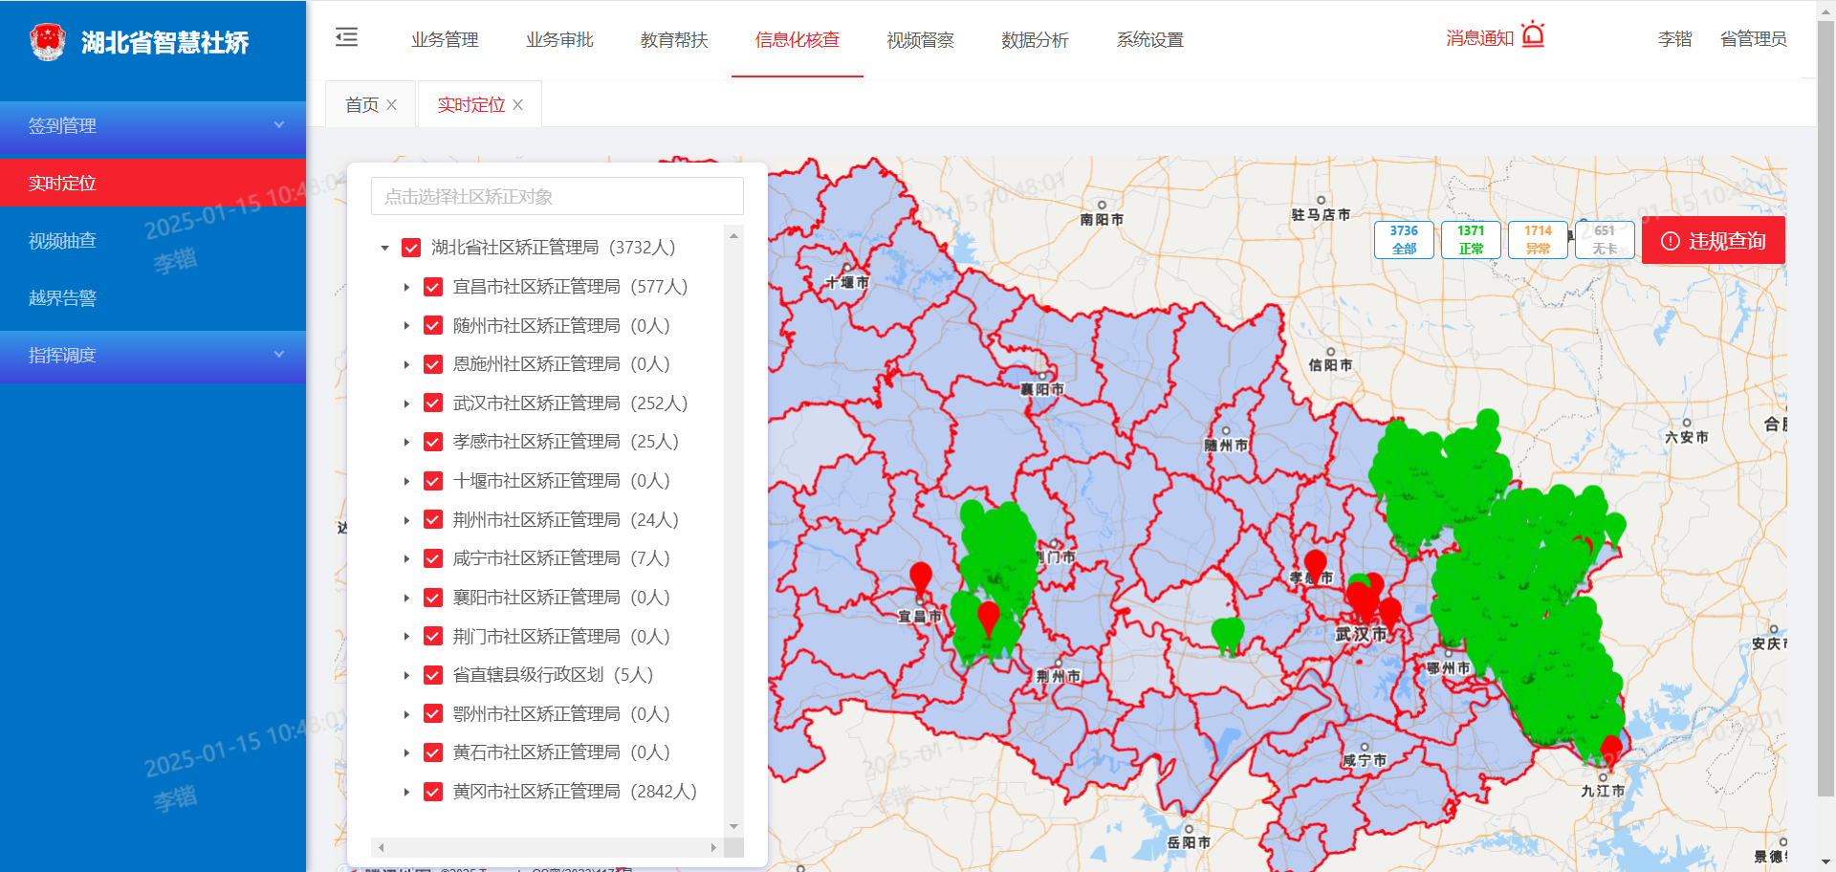Close the 首页 tab with its X icon
The image size is (1836, 872).
[392, 105]
